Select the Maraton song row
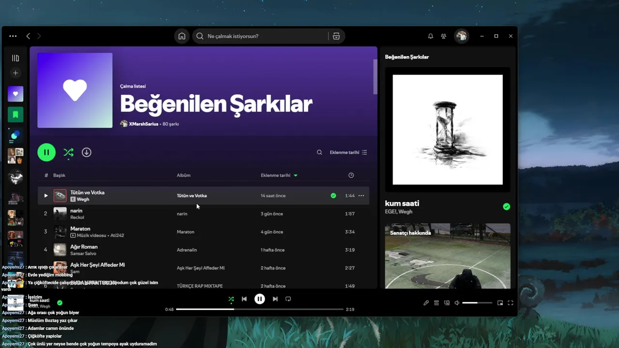 point(203,232)
